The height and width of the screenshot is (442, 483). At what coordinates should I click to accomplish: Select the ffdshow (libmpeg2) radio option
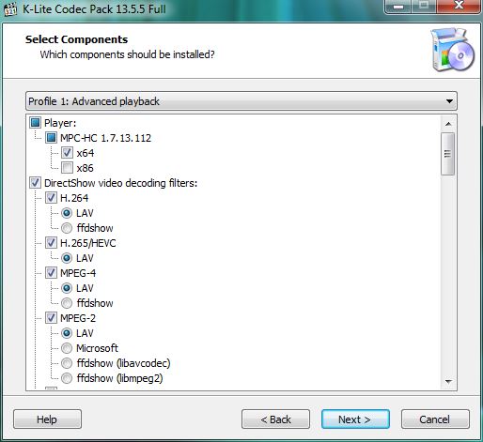[x=67, y=378]
